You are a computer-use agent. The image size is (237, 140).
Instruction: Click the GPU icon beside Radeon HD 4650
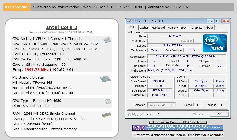point(108,102)
